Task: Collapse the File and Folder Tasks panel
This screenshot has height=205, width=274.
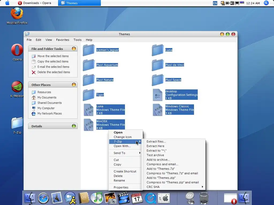Action: coord(74,49)
